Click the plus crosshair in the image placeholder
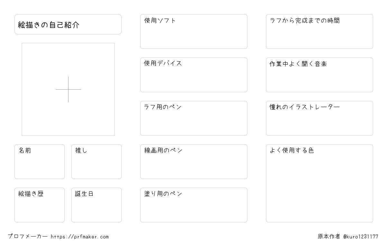Screen dimensions: 386x241 pyautogui.click(x=68, y=89)
